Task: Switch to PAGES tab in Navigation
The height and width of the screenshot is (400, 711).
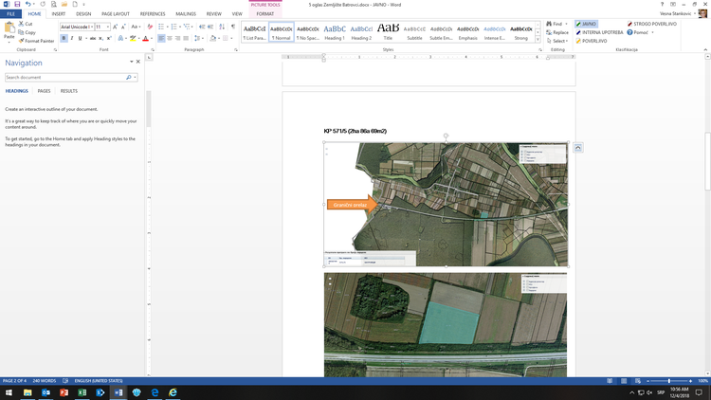Action: [44, 91]
